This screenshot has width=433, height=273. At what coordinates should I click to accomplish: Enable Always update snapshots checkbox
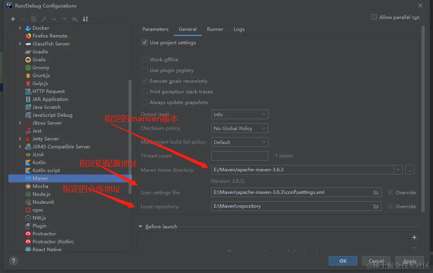[144, 102]
